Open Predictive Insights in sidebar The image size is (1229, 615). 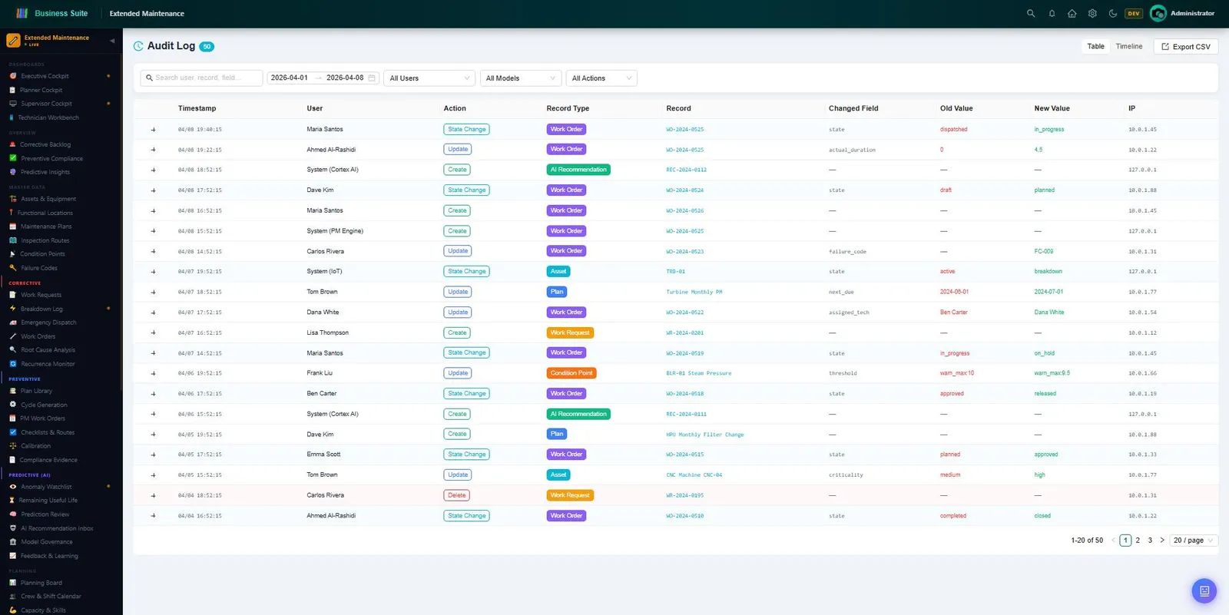(45, 172)
